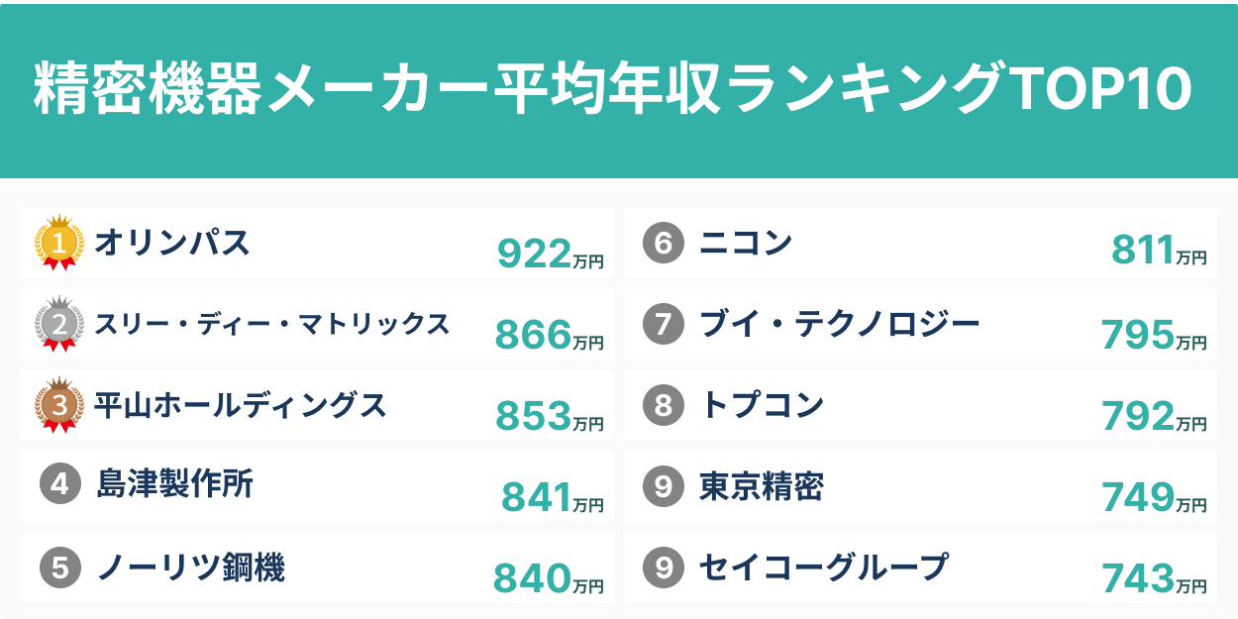
Task: Click the 島津製作所 company name
Action: pyautogui.click(x=174, y=485)
